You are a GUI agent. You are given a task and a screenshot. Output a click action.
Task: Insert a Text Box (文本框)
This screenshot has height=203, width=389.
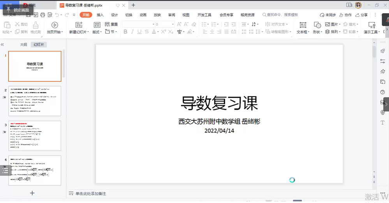point(303,28)
